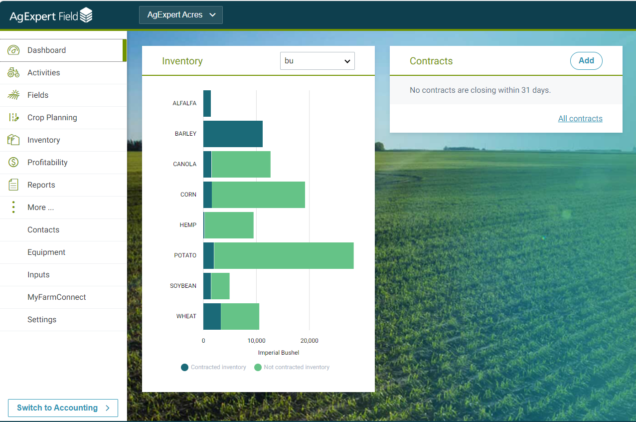Viewport: 636px width, 422px height.
Task: Collapse the More ... menu section
Action: tap(40, 208)
